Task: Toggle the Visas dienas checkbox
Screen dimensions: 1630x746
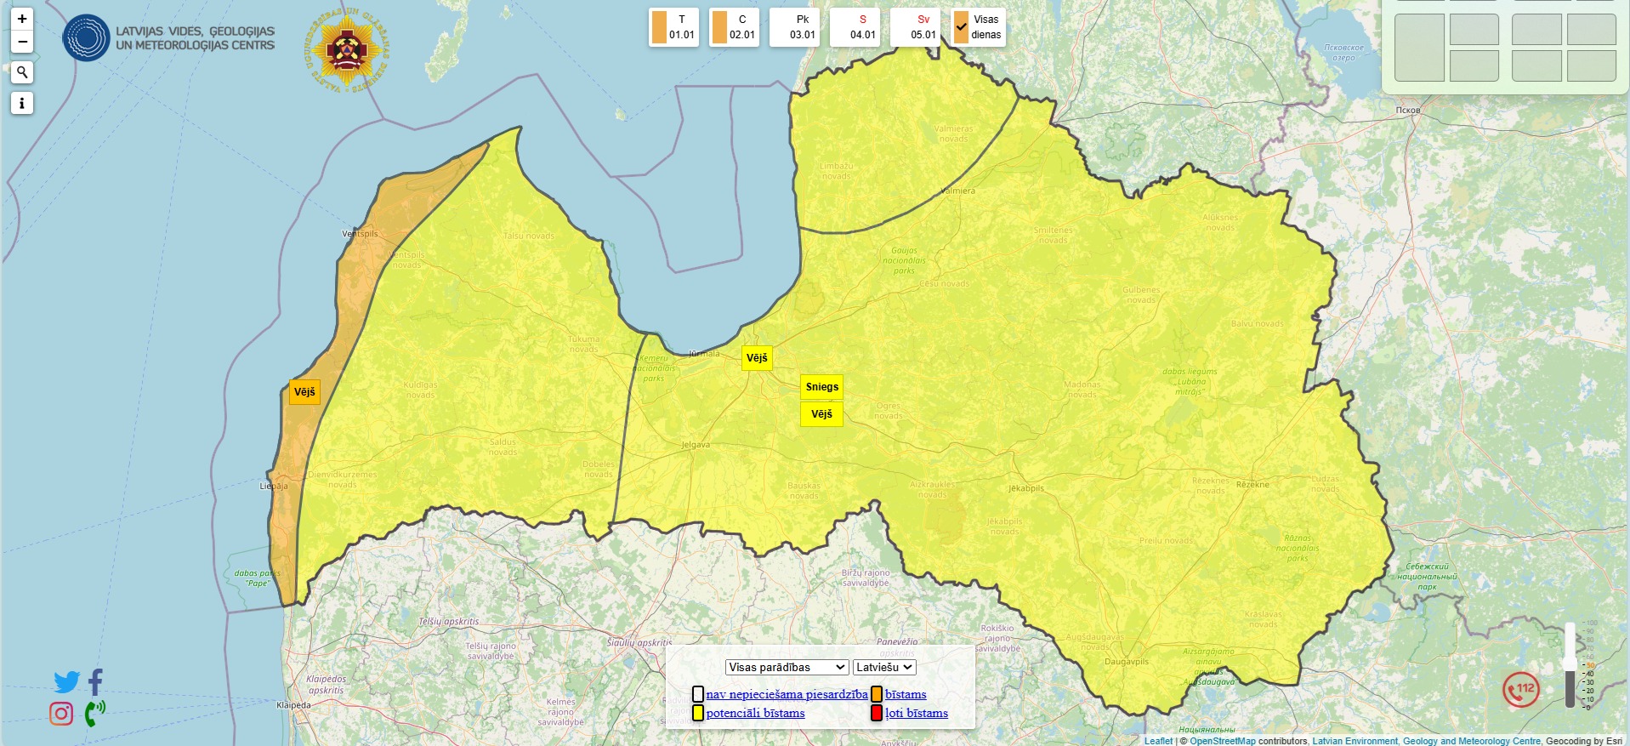Action: pyautogui.click(x=962, y=27)
